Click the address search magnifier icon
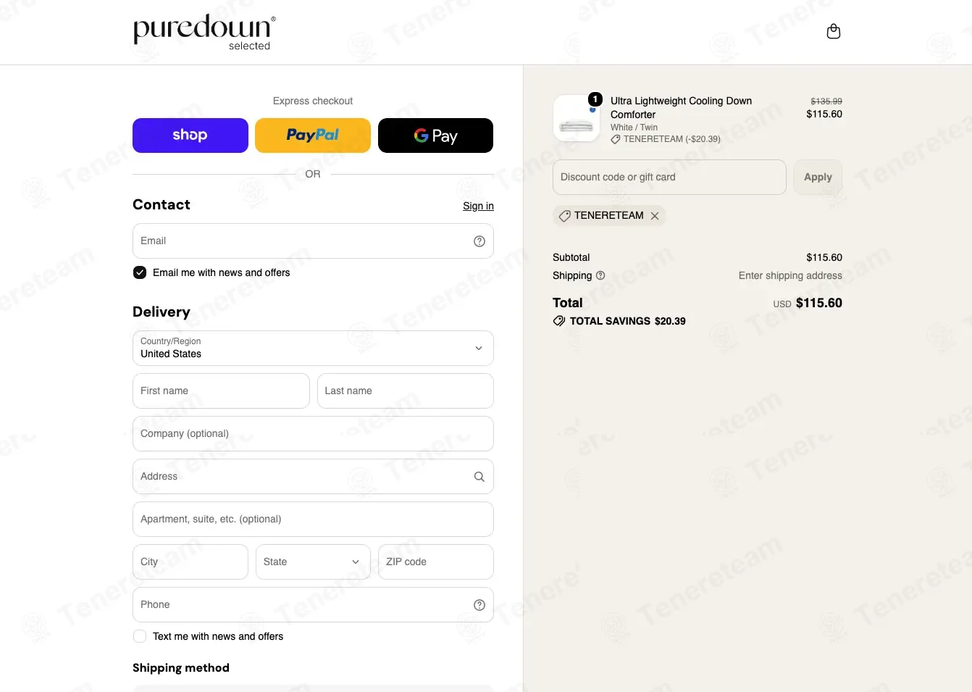 [x=479, y=477]
